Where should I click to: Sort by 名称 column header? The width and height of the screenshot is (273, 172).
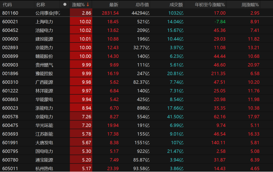tap(40, 5)
